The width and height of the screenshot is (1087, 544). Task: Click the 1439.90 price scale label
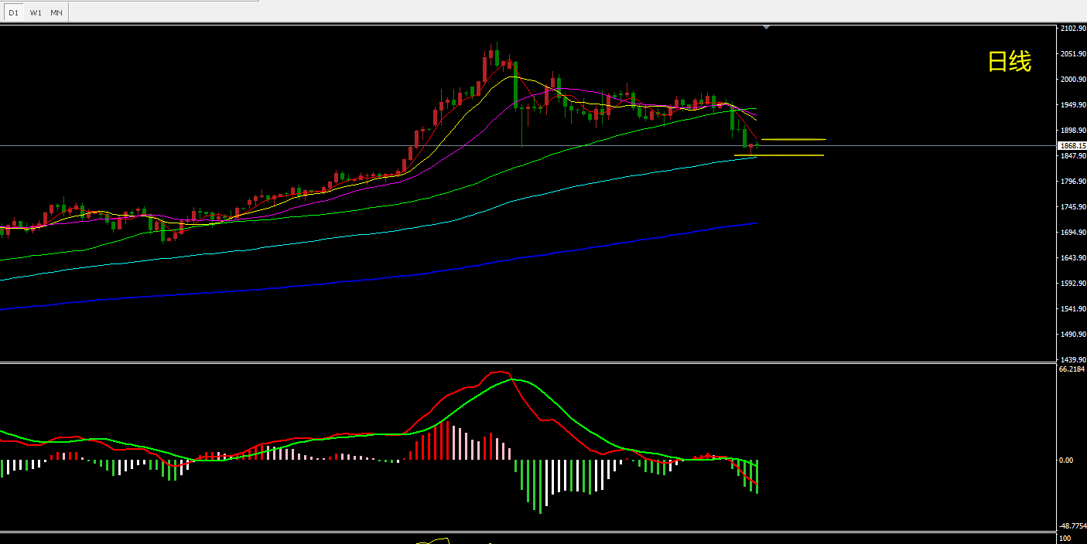(x=1072, y=359)
